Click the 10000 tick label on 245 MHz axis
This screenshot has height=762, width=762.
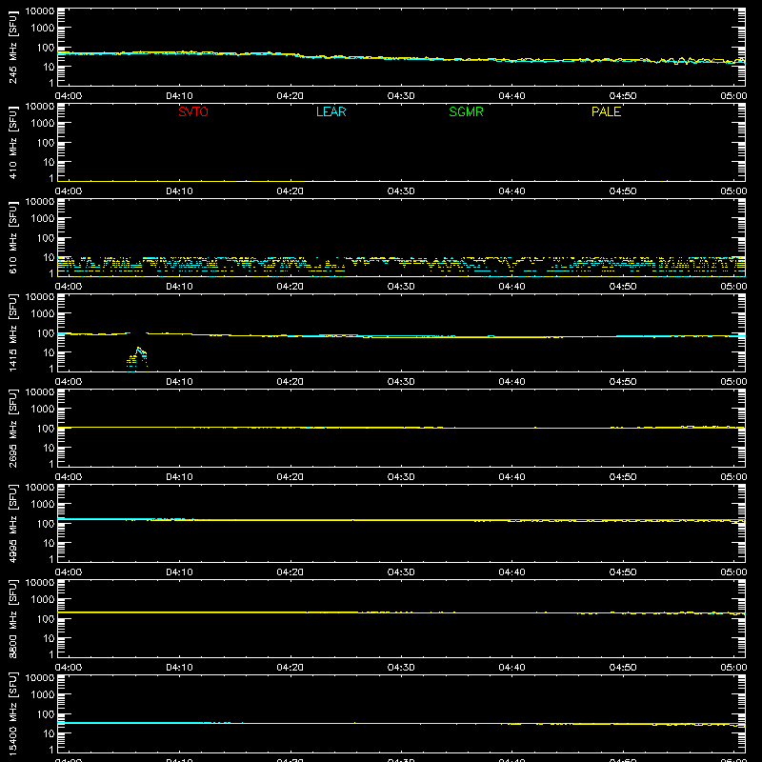[x=40, y=11]
